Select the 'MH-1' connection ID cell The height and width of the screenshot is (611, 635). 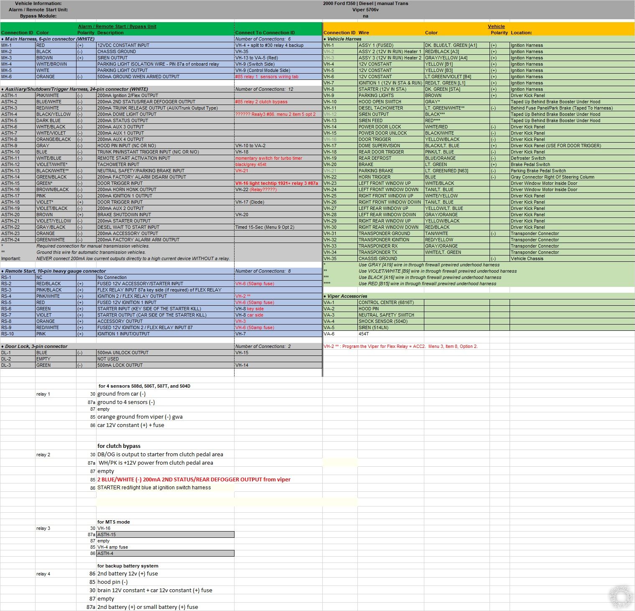click(18, 45)
